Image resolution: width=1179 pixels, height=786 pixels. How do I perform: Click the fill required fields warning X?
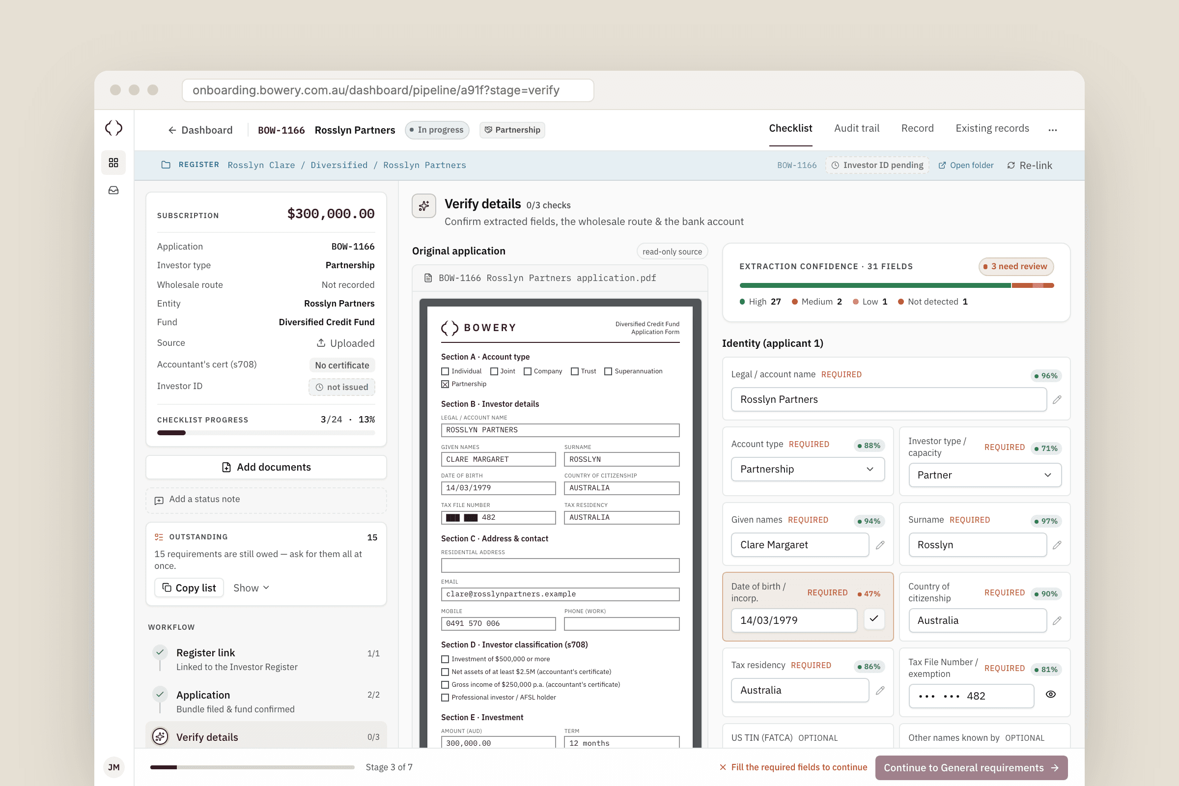[x=722, y=767]
